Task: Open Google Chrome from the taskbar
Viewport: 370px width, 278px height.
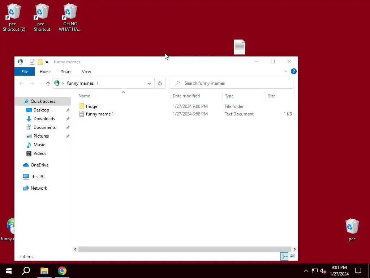Action: [x=62, y=271]
